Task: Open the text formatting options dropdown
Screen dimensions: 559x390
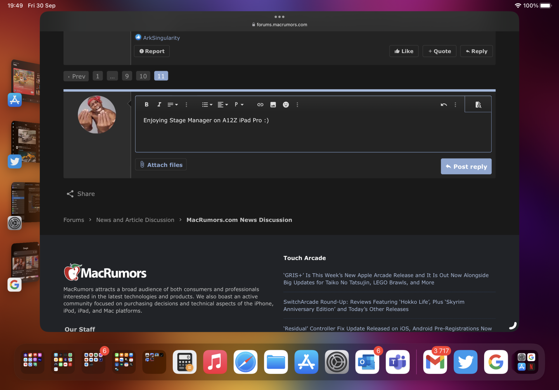Action: [172, 104]
